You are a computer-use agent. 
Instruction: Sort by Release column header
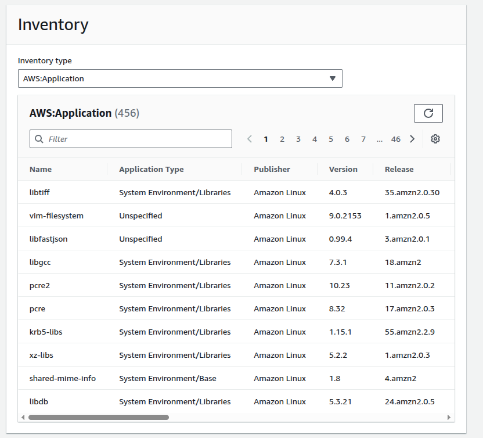pyautogui.click(x=399, y=169)
